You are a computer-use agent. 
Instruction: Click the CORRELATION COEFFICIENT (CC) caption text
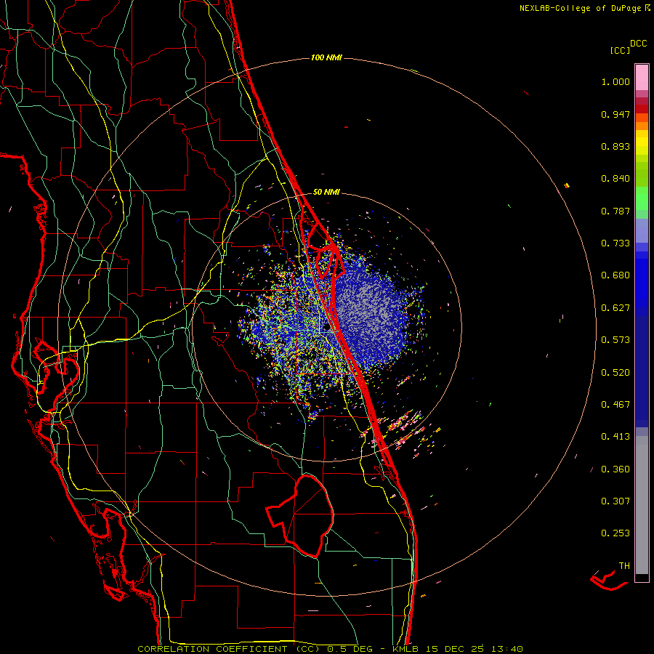(x=229, y=649)
